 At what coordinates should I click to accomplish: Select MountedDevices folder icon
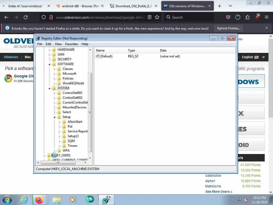point(59,107)
